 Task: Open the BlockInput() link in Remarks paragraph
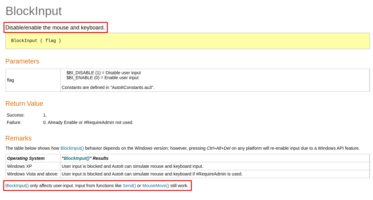[72, 148]
